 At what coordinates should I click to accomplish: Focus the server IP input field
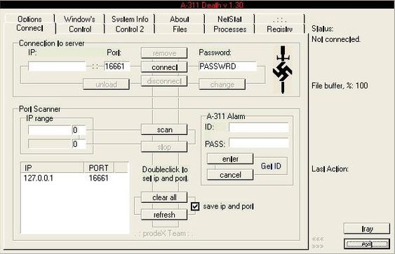click(x=57, y=66)
